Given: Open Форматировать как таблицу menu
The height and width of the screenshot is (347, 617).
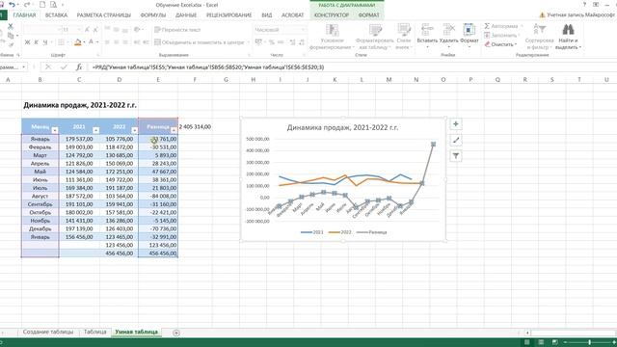Looking at the screenshot, I should [374, 37].
